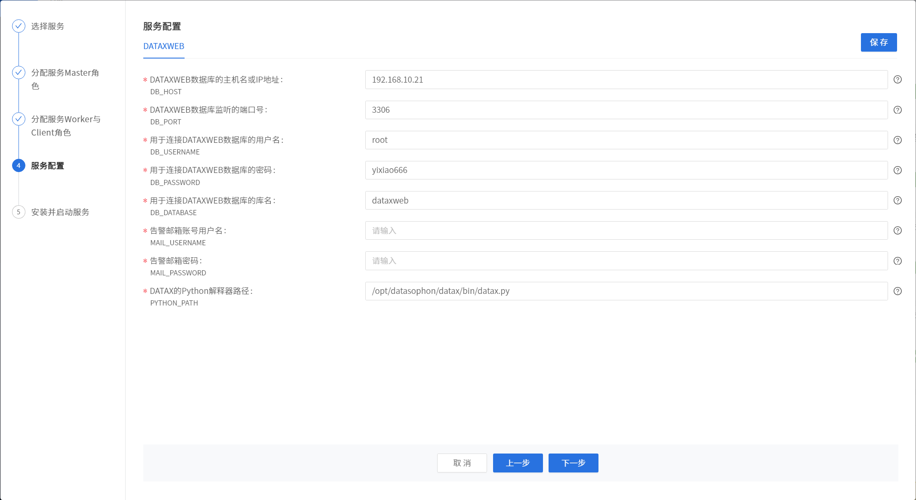Click help icon beside DB_HOST field
916x500 pixels.
(897, 80)
